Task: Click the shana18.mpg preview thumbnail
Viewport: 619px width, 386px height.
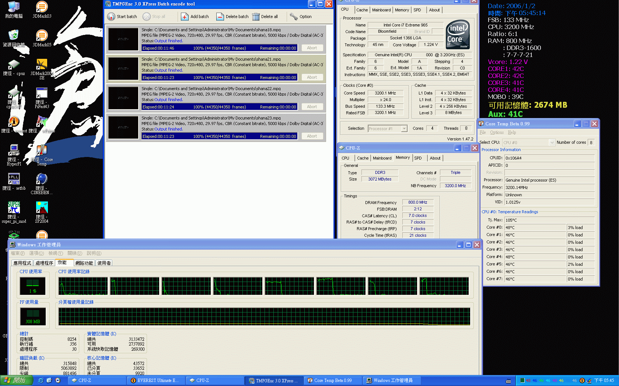Action: pyautogui.click(x=123, y=39)
